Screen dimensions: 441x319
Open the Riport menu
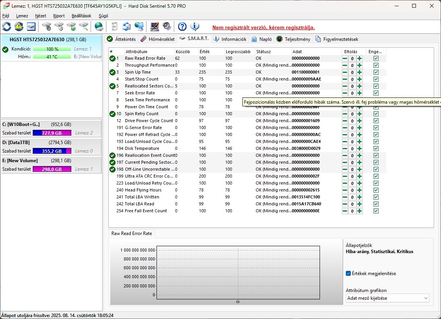tap(59, 16)
